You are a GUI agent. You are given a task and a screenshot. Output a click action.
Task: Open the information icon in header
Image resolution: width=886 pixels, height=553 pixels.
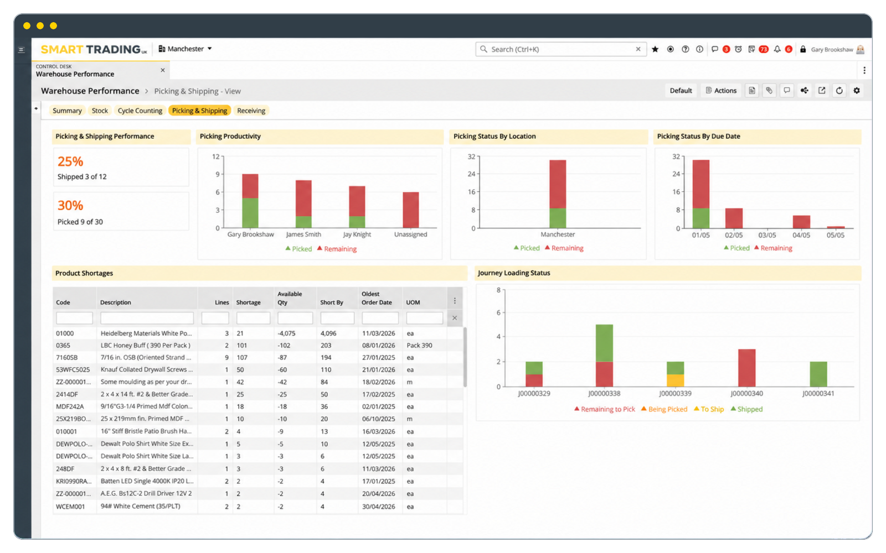[x=700, y=49]
